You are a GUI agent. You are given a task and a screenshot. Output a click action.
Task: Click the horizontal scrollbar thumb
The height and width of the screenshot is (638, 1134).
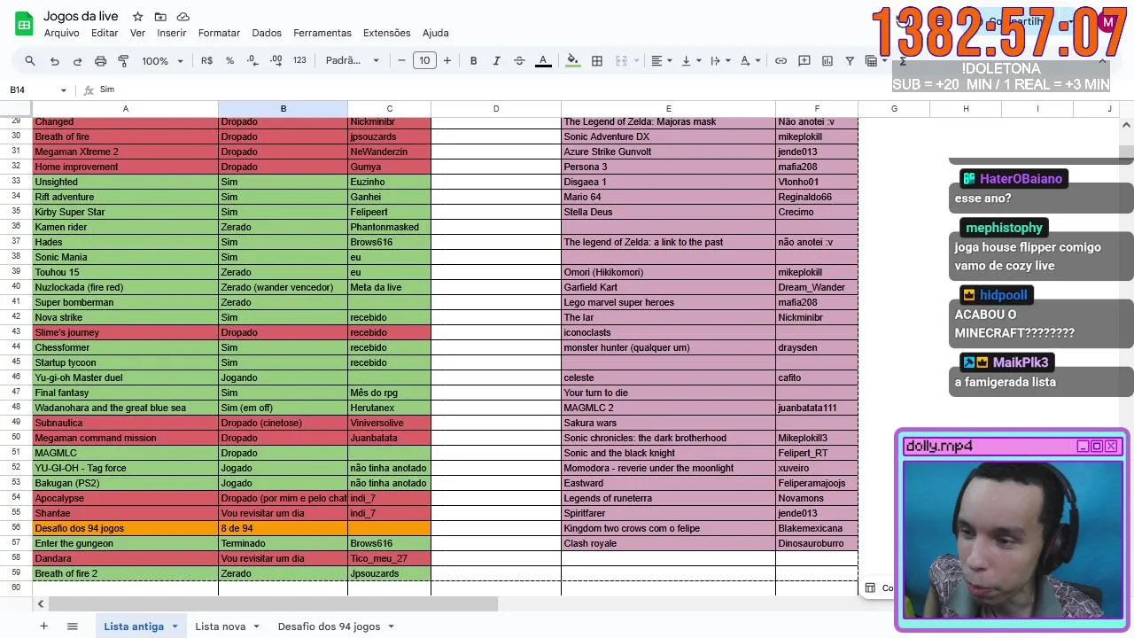273,604
